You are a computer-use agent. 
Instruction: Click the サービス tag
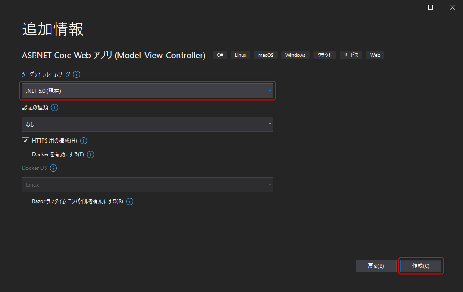coord(351,55)
